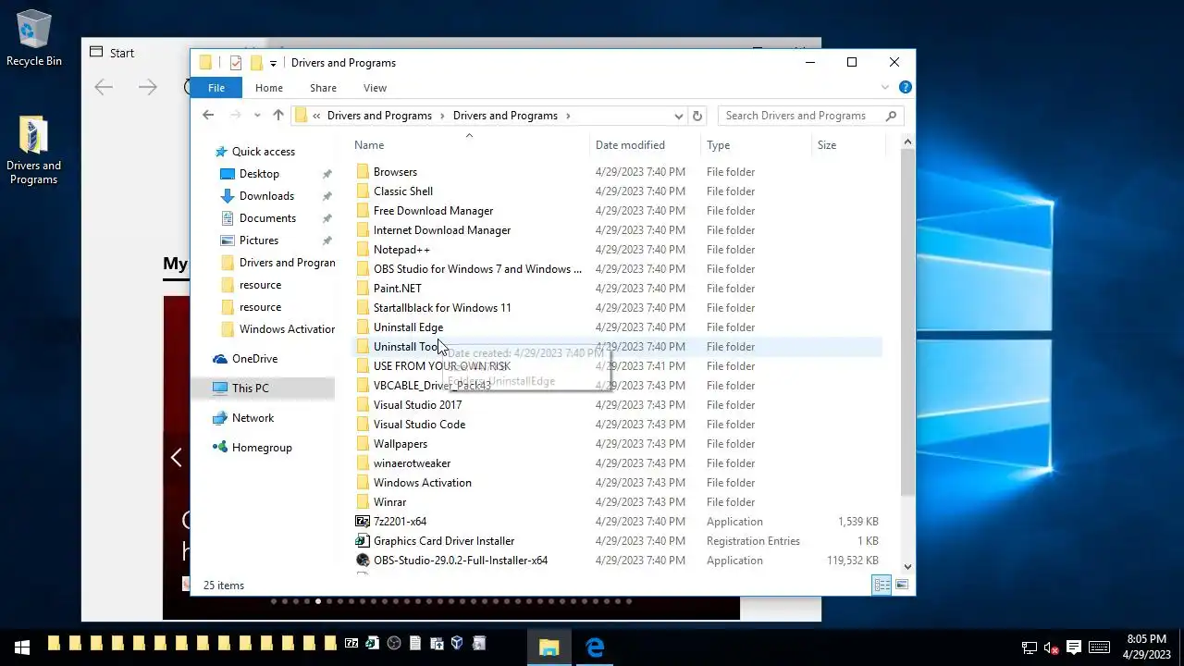Select the Browsers folder

(395, 172)
